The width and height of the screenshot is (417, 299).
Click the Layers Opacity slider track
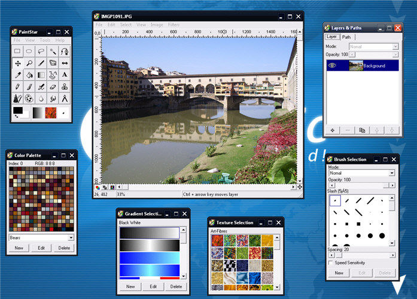coord(374,54)
